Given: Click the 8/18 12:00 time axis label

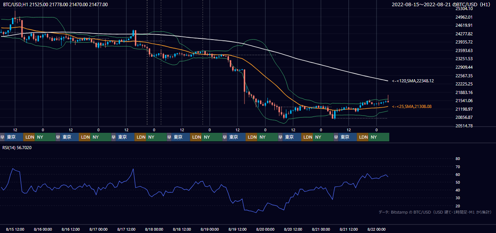Looking at the screenshot, I should [182, 229].
